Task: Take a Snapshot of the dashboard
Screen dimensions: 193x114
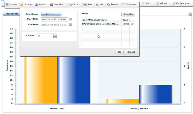Action: click(x=57, y=4)
